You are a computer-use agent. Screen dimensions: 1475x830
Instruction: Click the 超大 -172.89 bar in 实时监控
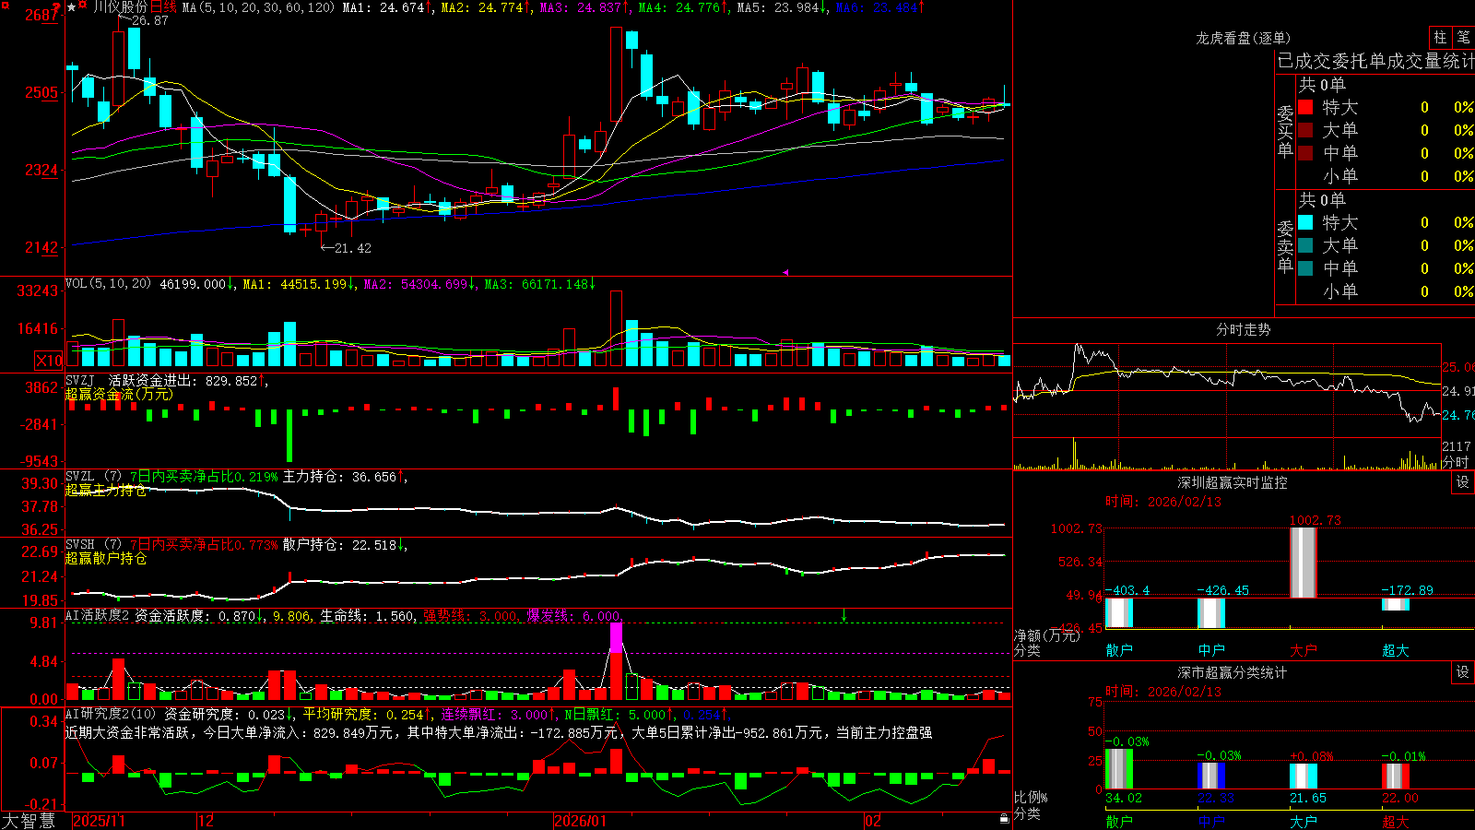tap(1396, 604)
